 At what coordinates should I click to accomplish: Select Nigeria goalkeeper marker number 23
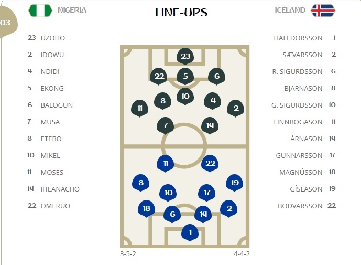[185, 56]
